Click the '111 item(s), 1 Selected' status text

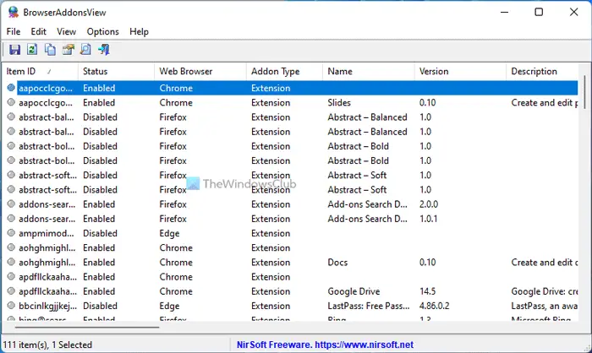tap(47, 345)
